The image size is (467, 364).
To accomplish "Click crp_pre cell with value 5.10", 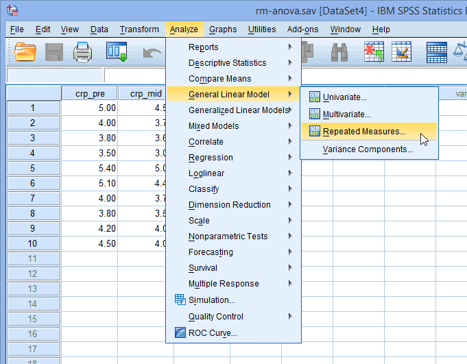I will [90, 183].
